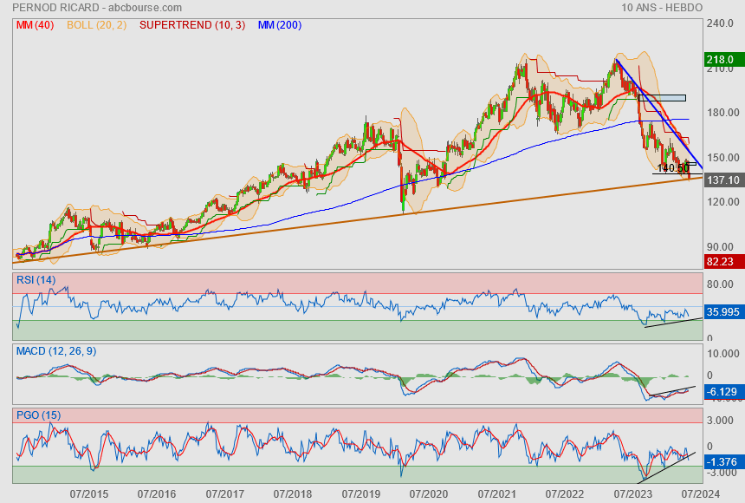This screenshot has height=503, width=745.
Task: Click the 180.0 price axis label
Action: [x=722, y=113]
